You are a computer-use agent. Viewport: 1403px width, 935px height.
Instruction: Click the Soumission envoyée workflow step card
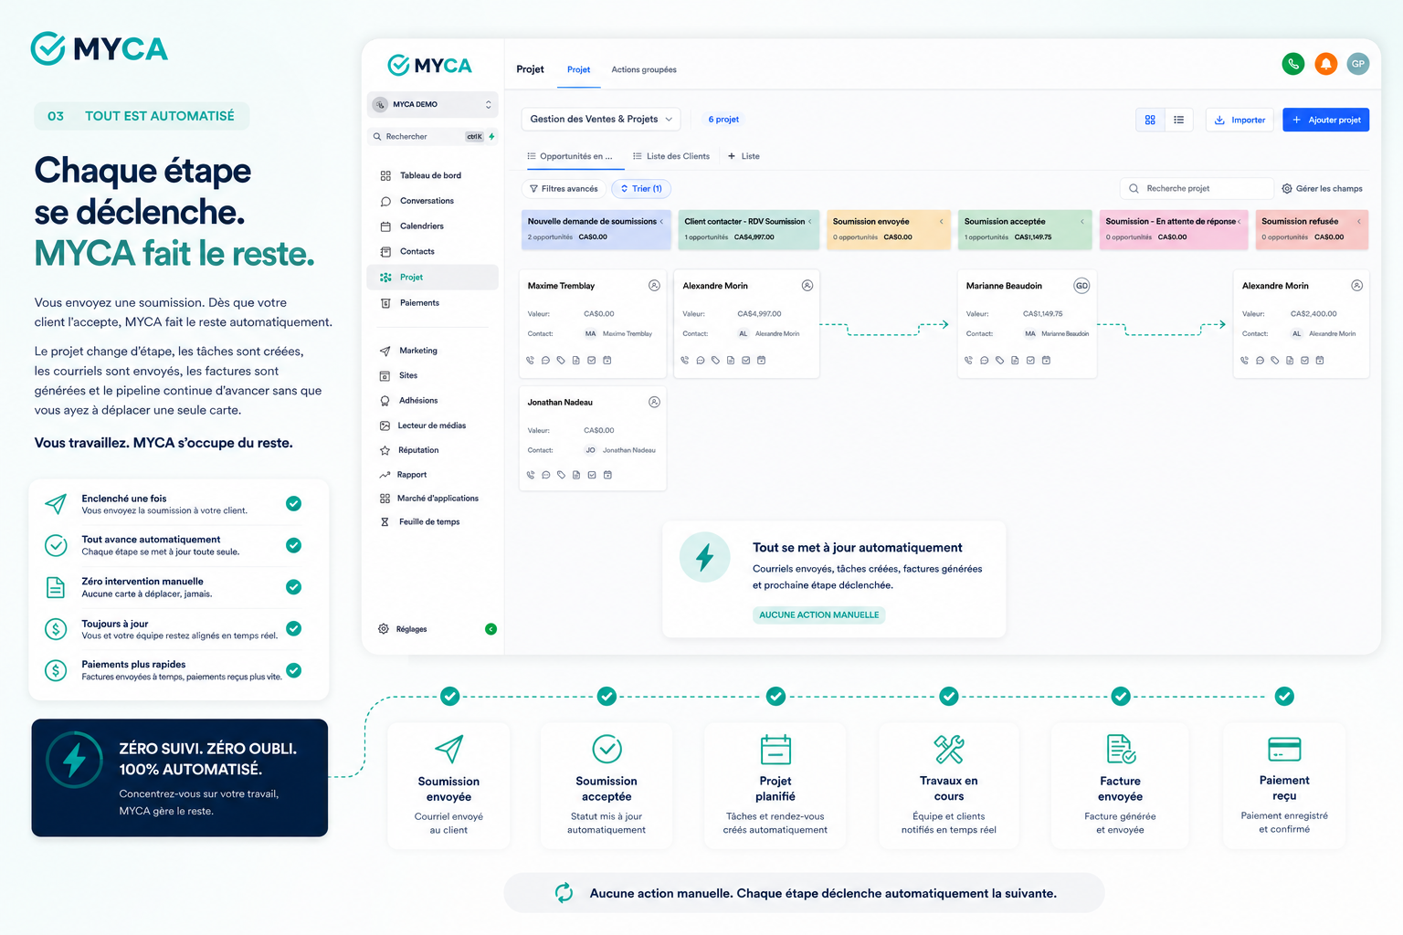coord(448,786)
